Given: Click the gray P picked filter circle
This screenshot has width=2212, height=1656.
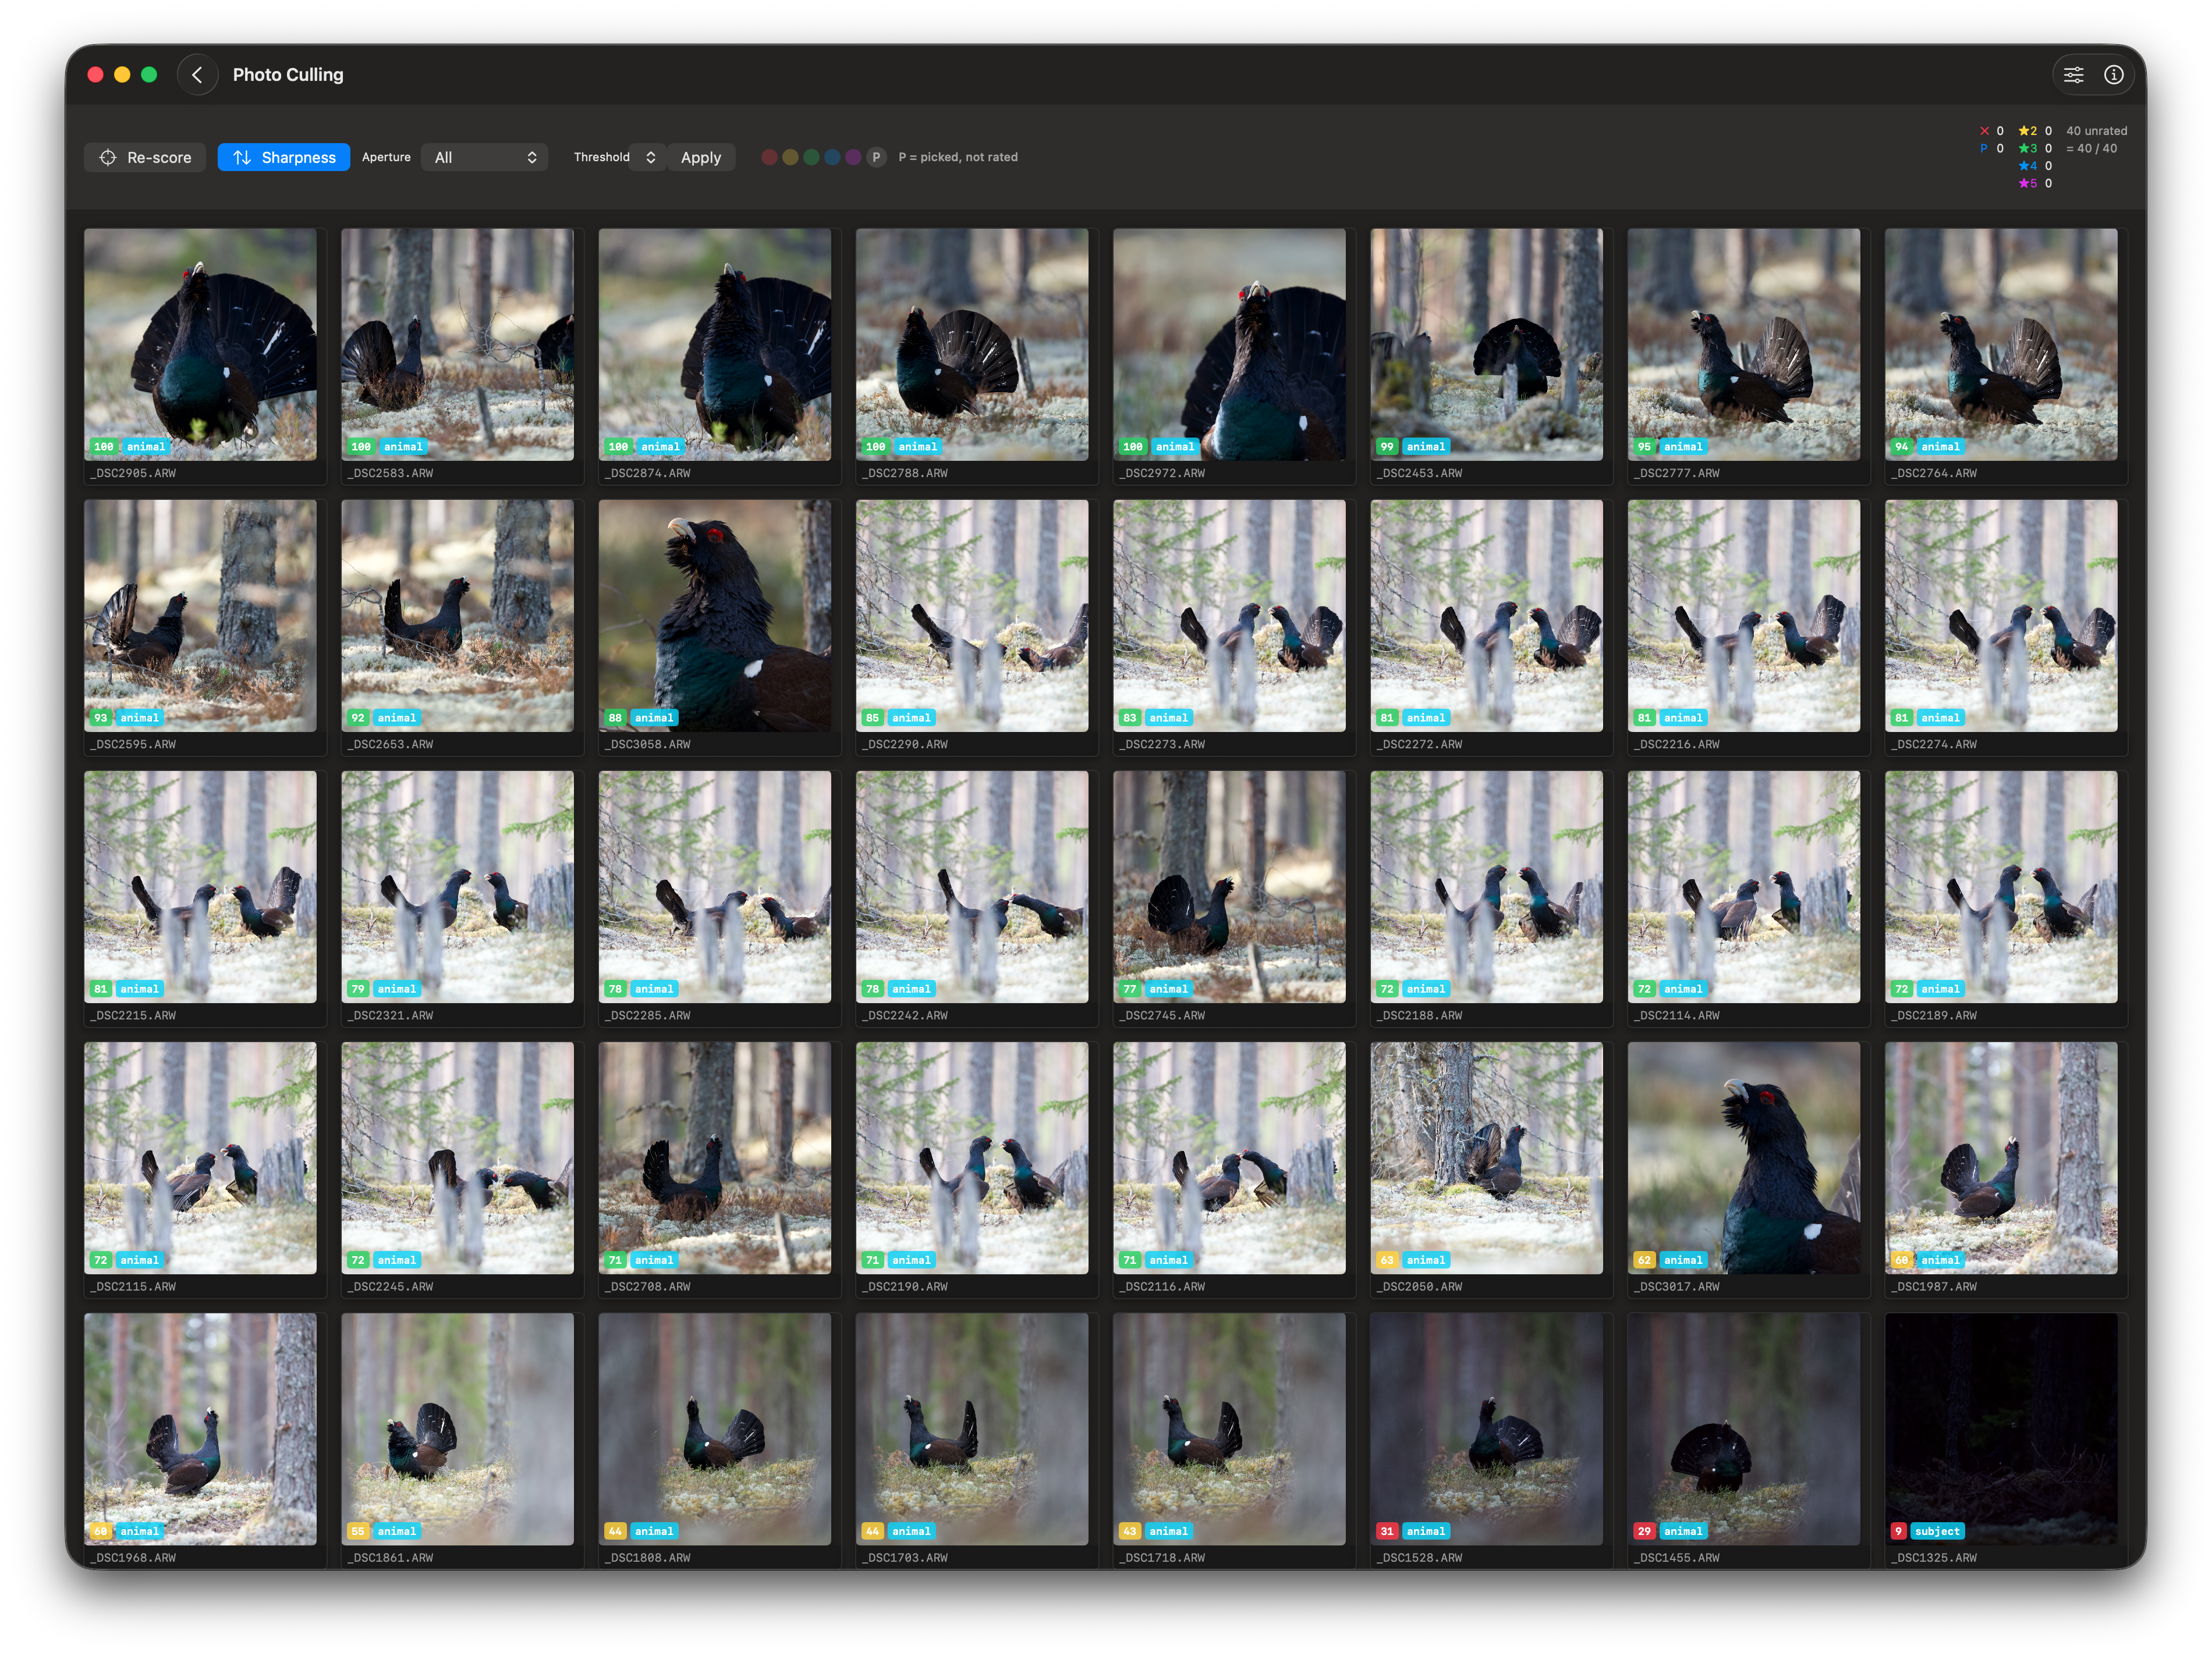Looking at the screenshot, I should click(x=876, y=157).
